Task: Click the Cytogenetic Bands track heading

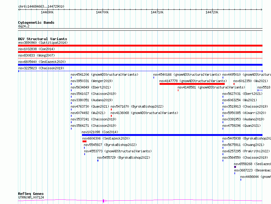Action: pyautogui.click(x=36, y=22)
